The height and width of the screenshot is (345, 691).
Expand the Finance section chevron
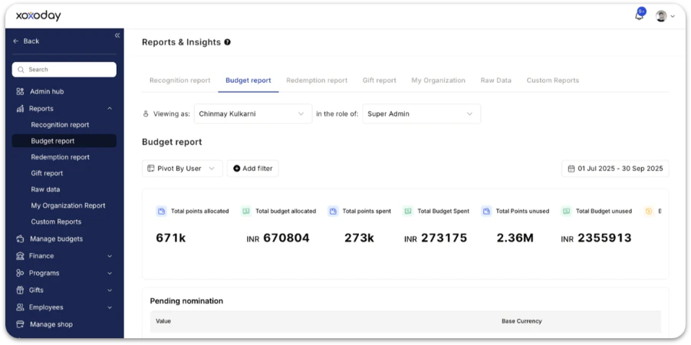coord(110,256)
